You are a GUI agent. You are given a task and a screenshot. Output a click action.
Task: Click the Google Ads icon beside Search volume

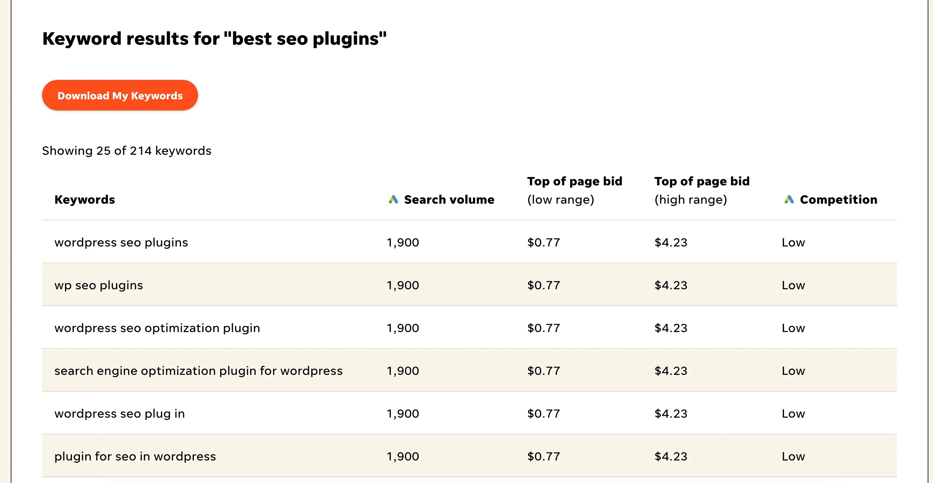(393, 199)
